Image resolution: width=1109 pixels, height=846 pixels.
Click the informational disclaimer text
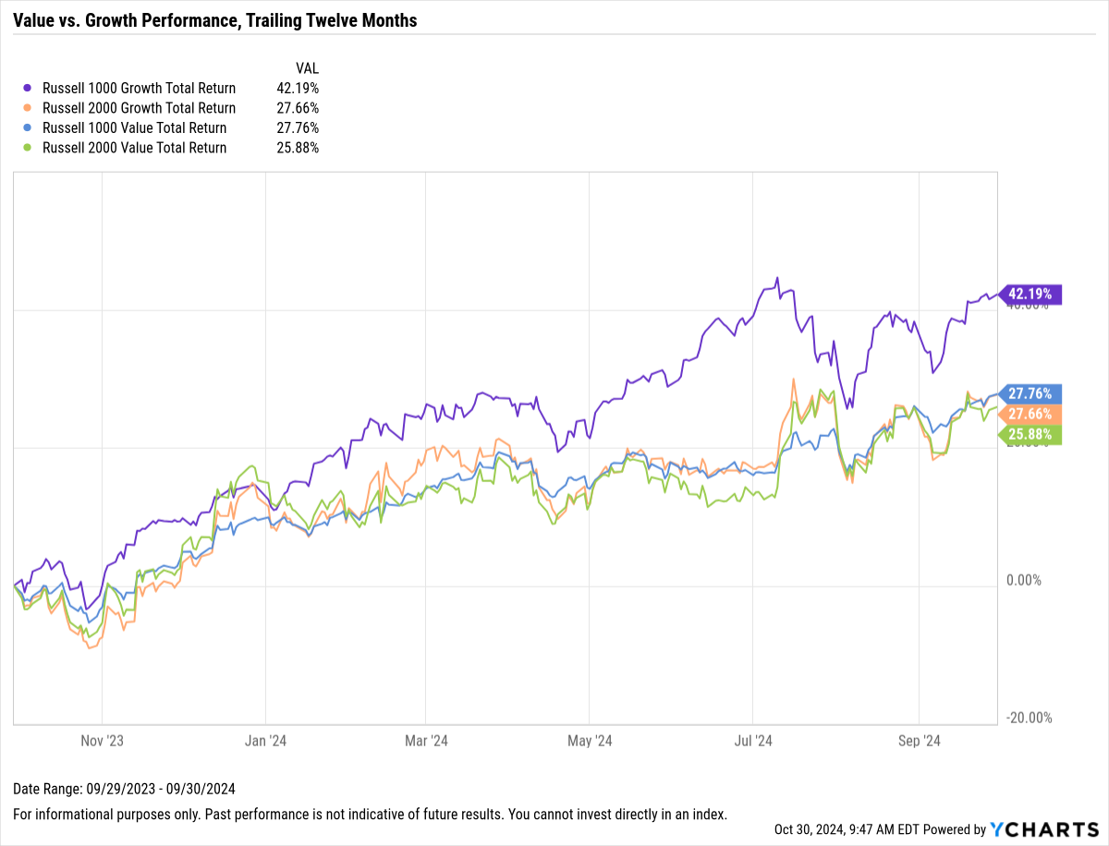(370, 815)
